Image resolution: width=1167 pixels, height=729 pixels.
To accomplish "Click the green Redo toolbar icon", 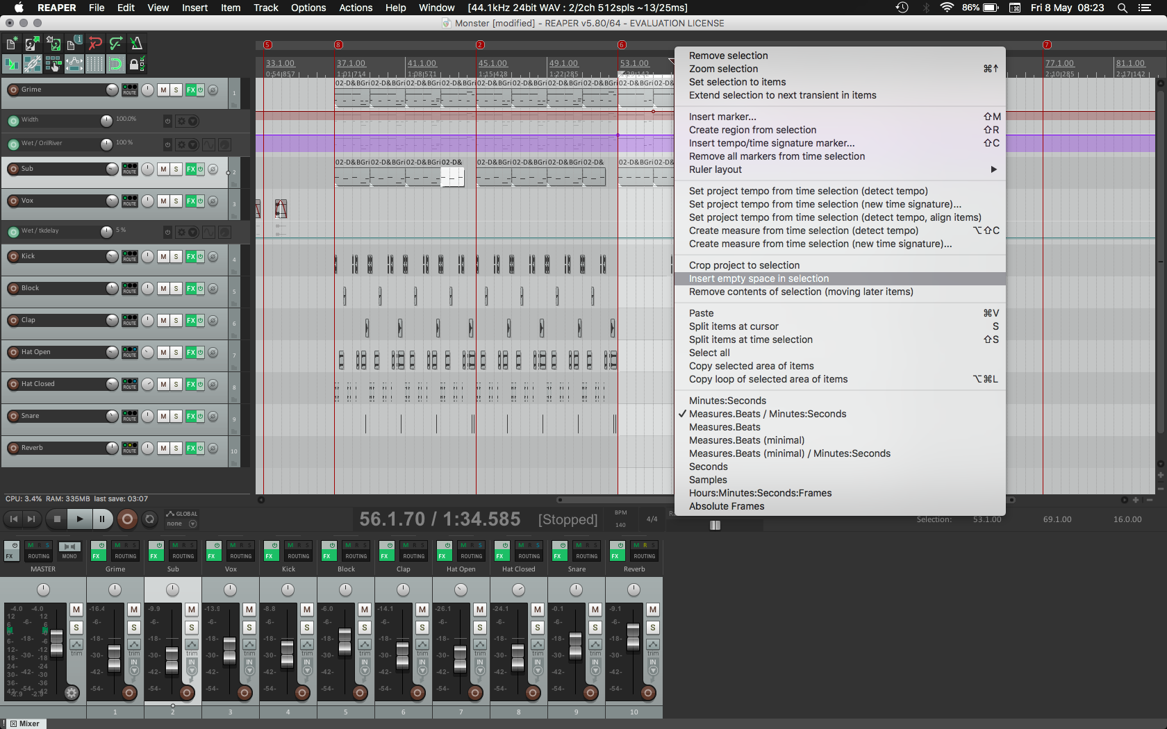I will (x=116, y=44).
